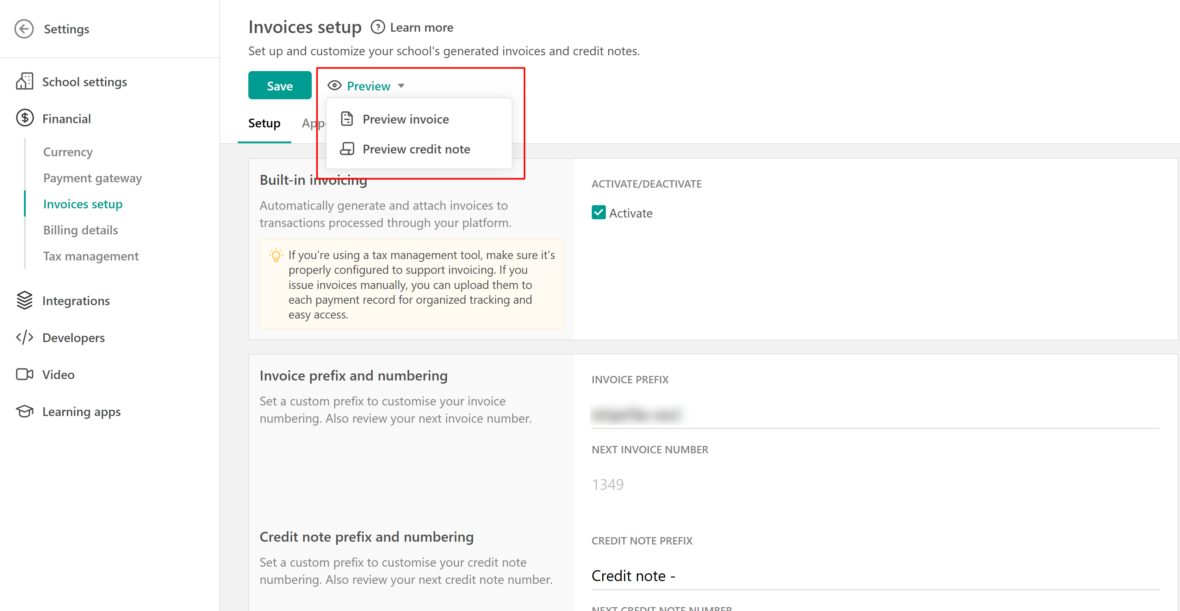The height and width of the screenshot is (611, 1180).
Task: Click the School settings building icon
Action: [25, 81]
